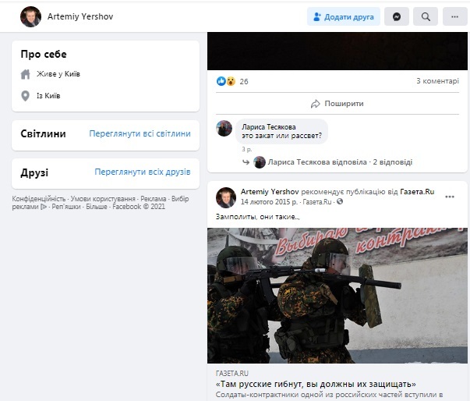
Task: Open post options three-dots on Газета.Ru post
Action: (450, 197)
